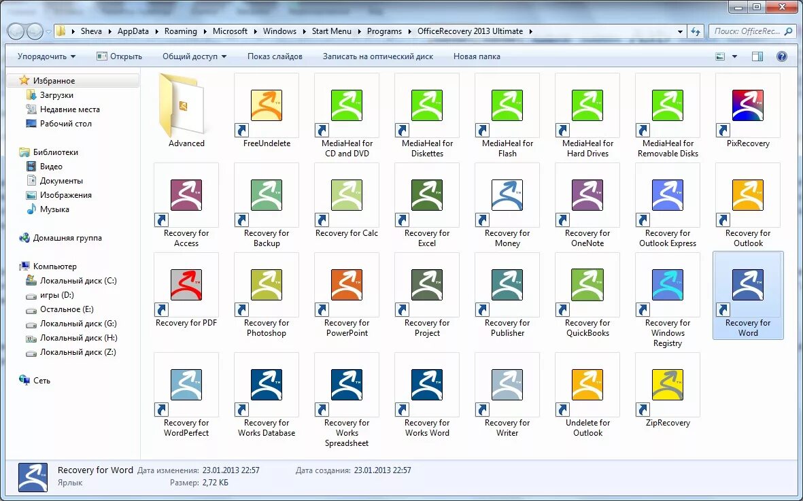Select Recovery for Money shortcut

coord(507,205)
